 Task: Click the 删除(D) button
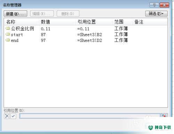(x=68, y=14)
